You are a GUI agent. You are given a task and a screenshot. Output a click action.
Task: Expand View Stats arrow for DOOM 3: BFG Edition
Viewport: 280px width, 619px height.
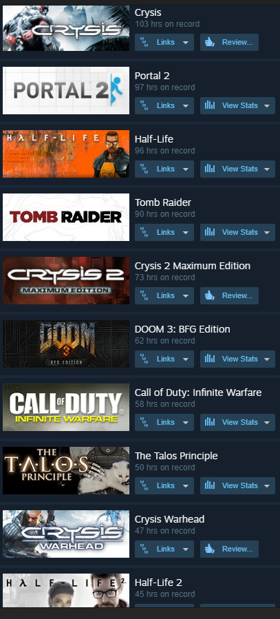point(267,359)
